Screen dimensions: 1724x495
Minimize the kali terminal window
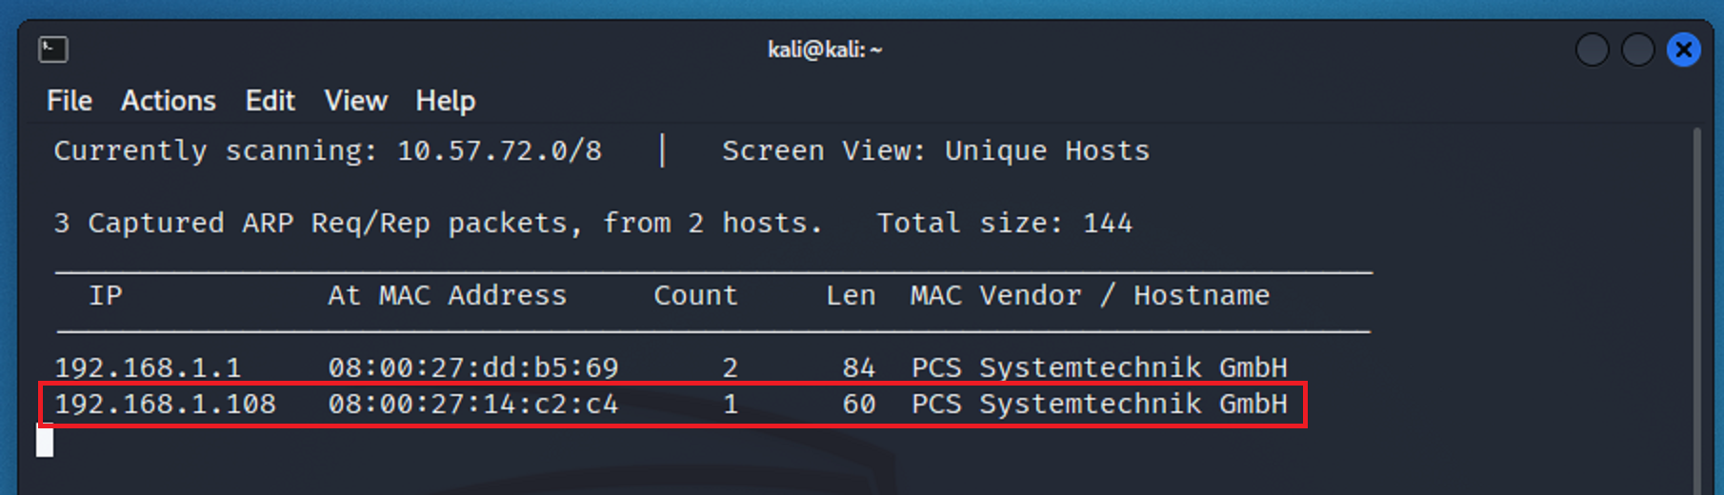coord(1592,49)
